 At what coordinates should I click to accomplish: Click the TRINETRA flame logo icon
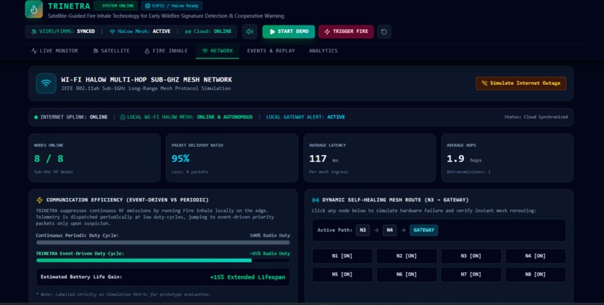point(34,9)
